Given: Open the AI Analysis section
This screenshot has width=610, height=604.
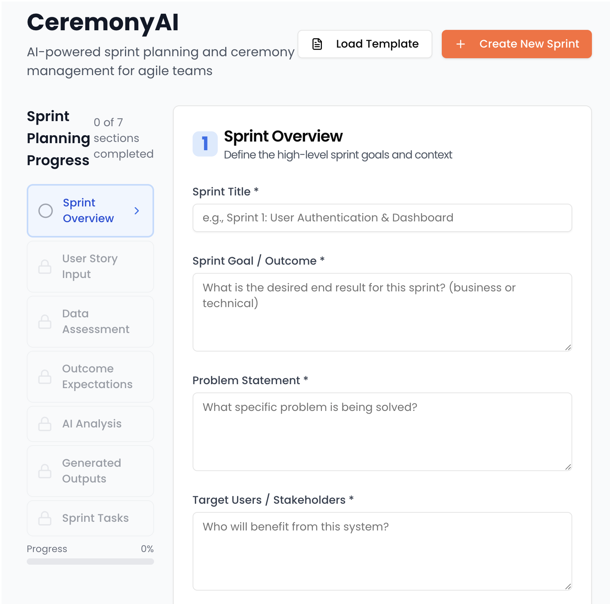Looking at the screenshot, I should click(x=90, y=424).
